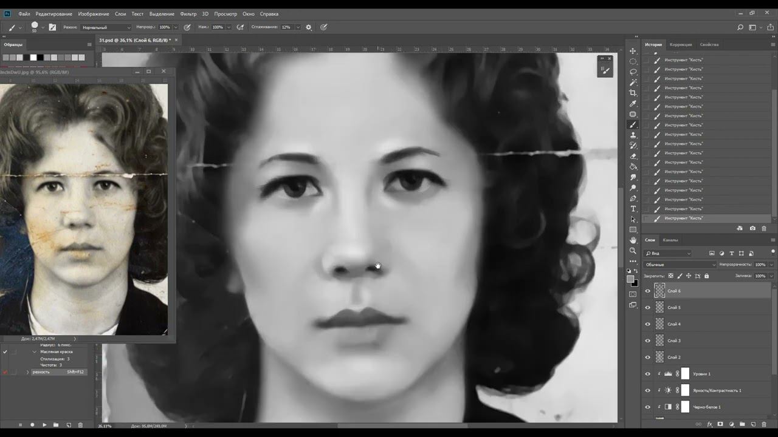Screen dimensions: 778x437
Task: Open brush settings panel from options bar
Action: 52,27
